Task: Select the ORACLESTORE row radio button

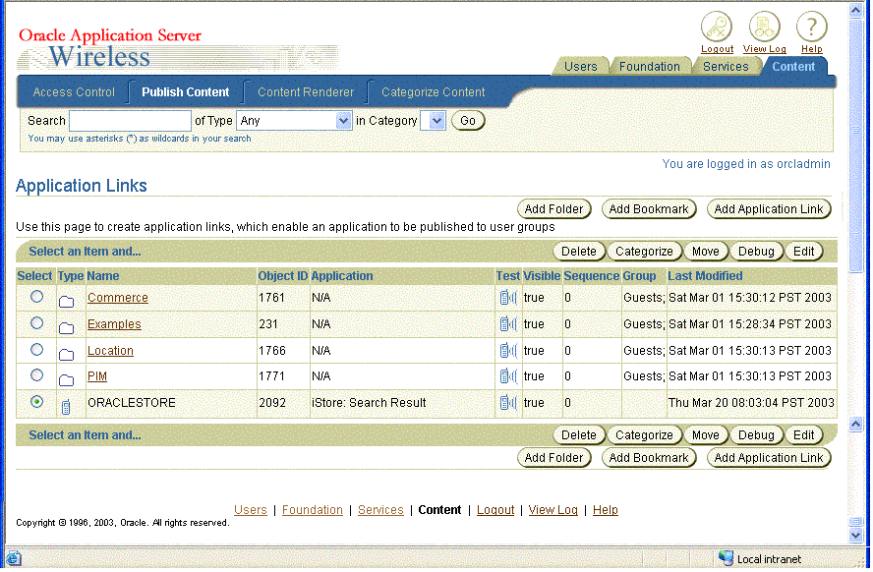Action: click(x=36, y=401)
